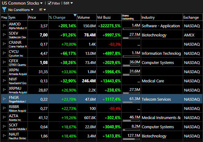
Task: Select the NIVF NewGenIvf symbol
Action: pyautogui.click(x=18, y=81)
